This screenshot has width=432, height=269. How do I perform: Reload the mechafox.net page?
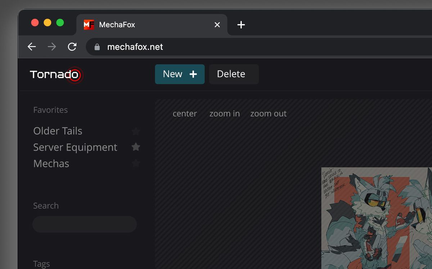(72, 47)
